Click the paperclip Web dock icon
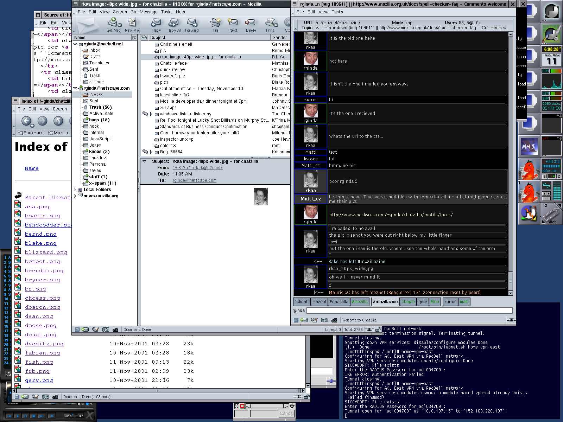563x422 pixels. point(551,213)
